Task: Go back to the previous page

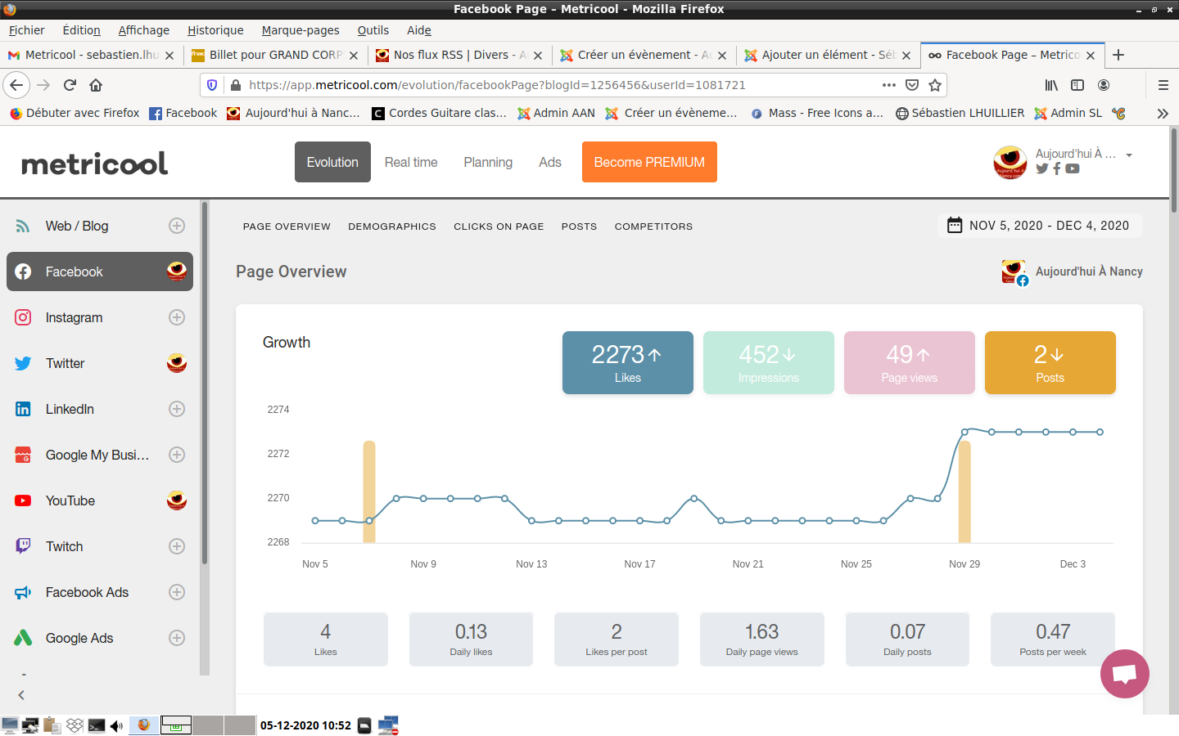Action: pos(16,85)
